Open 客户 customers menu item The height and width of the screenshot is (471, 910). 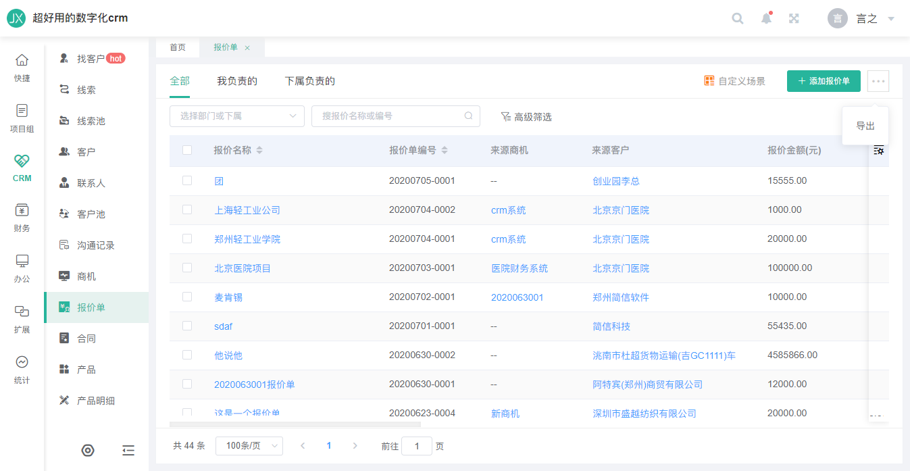click(x=97, y=152)
